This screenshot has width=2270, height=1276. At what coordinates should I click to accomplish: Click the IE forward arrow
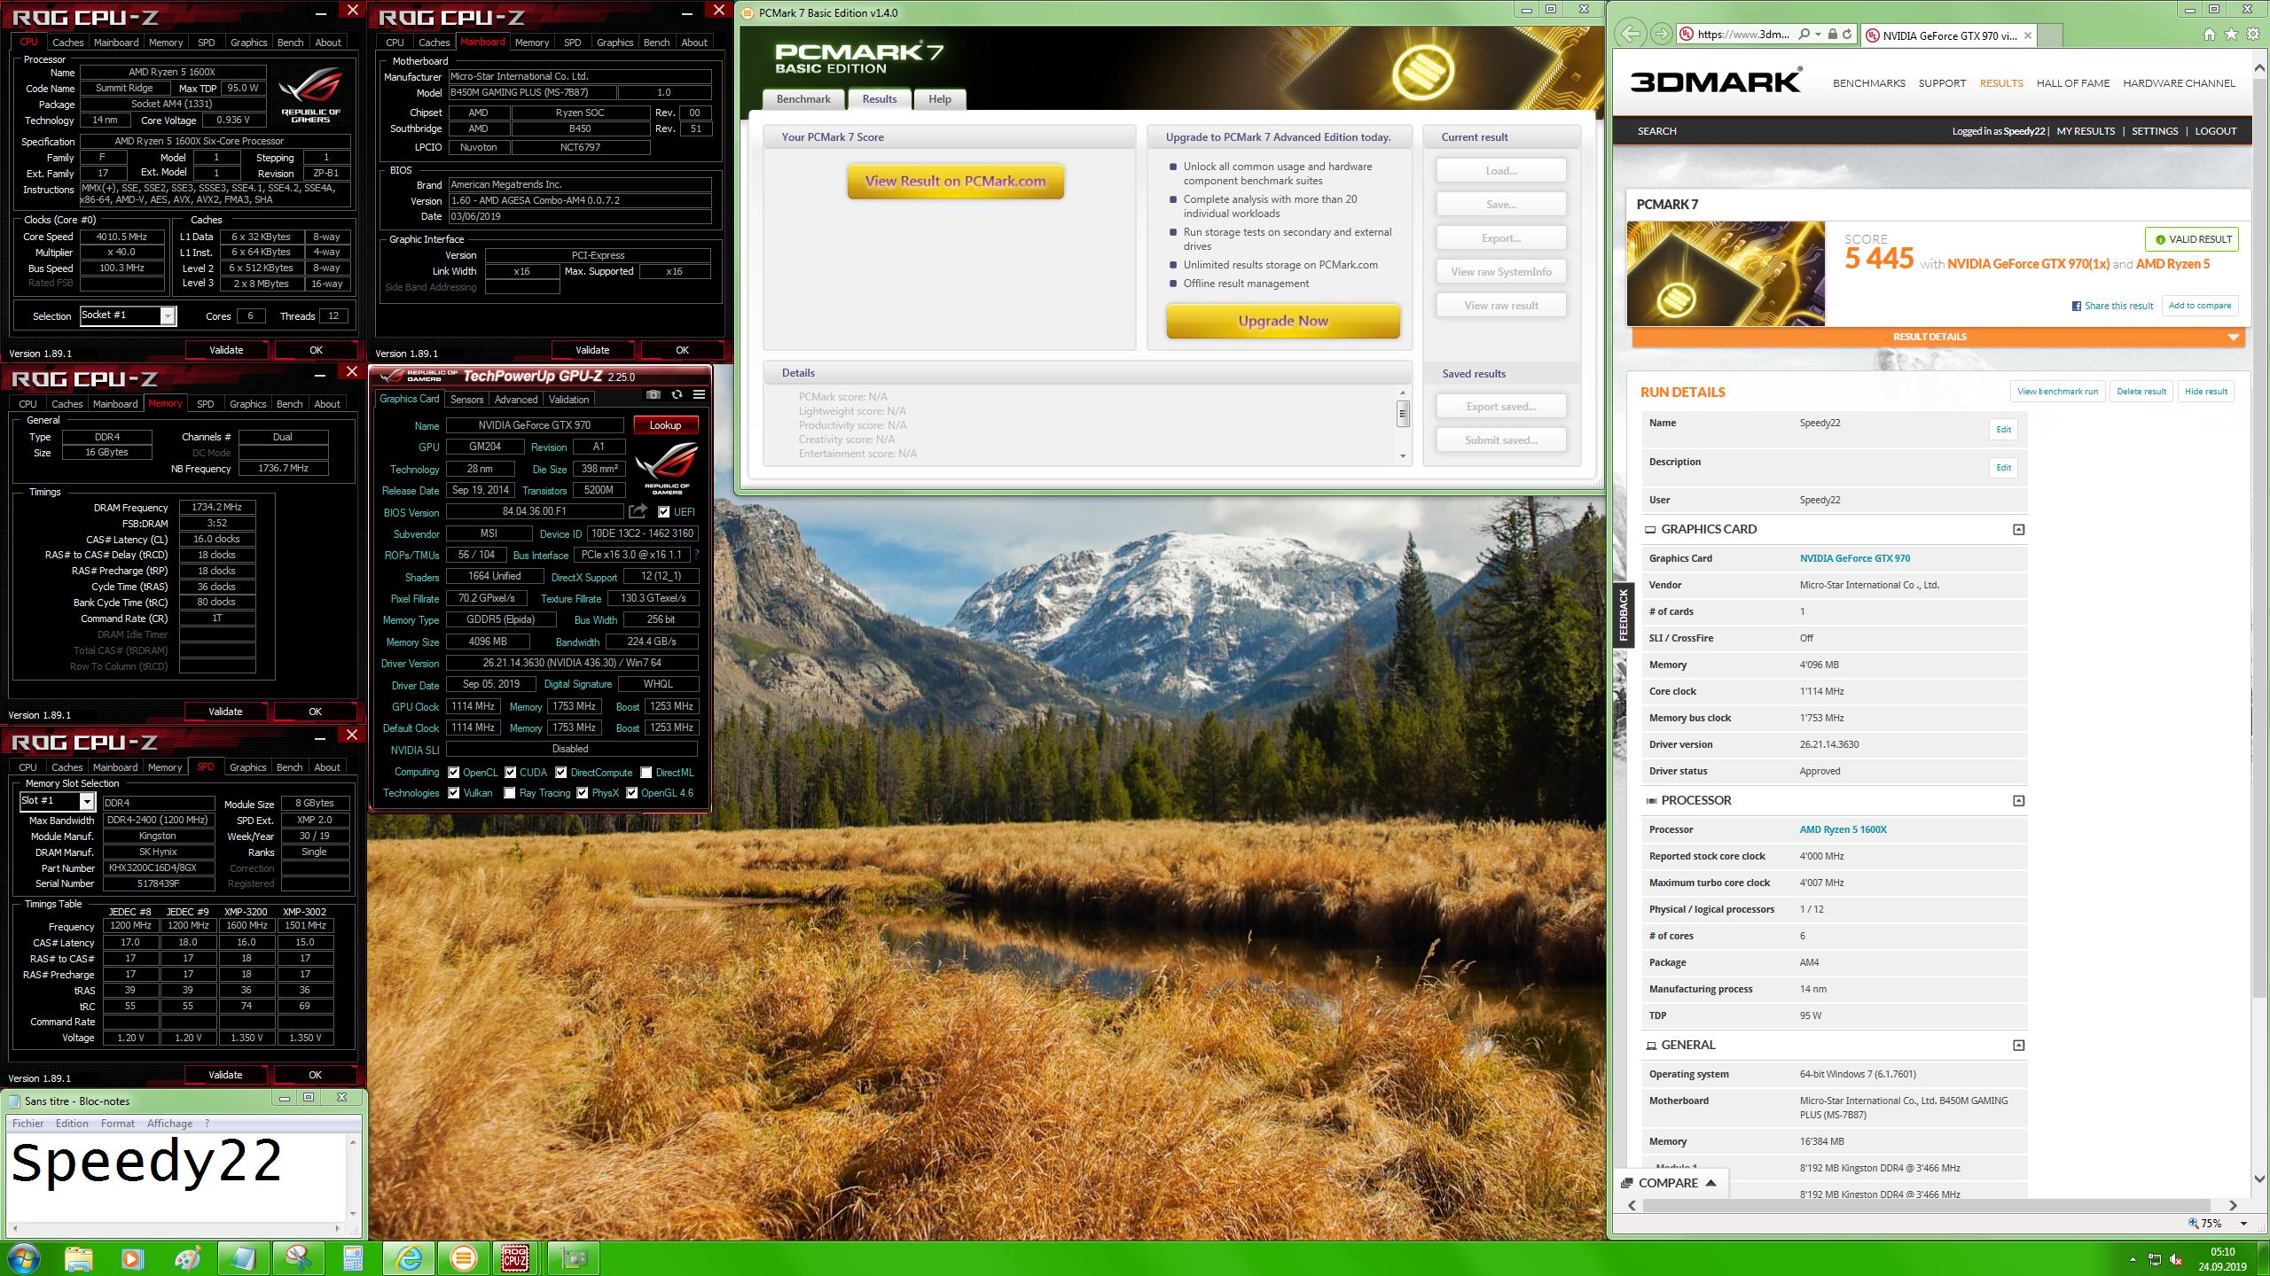1661,35
